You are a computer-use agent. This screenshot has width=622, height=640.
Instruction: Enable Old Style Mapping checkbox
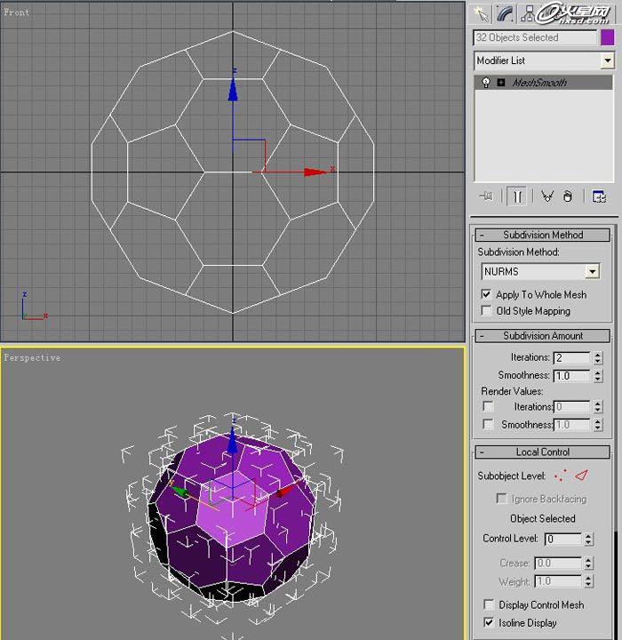(x=486, y=311)
